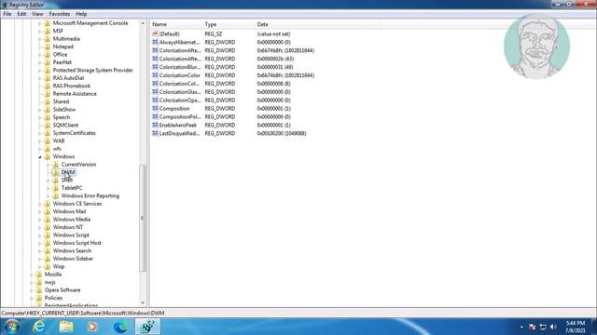Expand the Mozilla node

click(31, 275)
